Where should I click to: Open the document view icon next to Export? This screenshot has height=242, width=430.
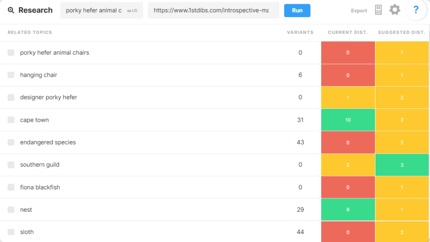point(378,10)
